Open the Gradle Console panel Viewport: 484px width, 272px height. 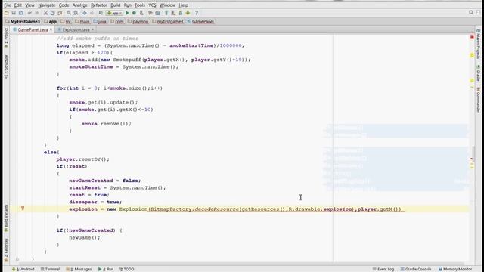coord(416,269)
